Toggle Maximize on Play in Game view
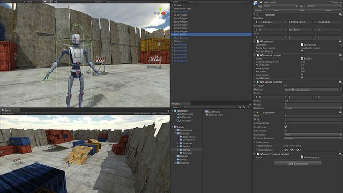Image resolution: width=343 pixels, height=193 pixels. click(x=141, y=114)
